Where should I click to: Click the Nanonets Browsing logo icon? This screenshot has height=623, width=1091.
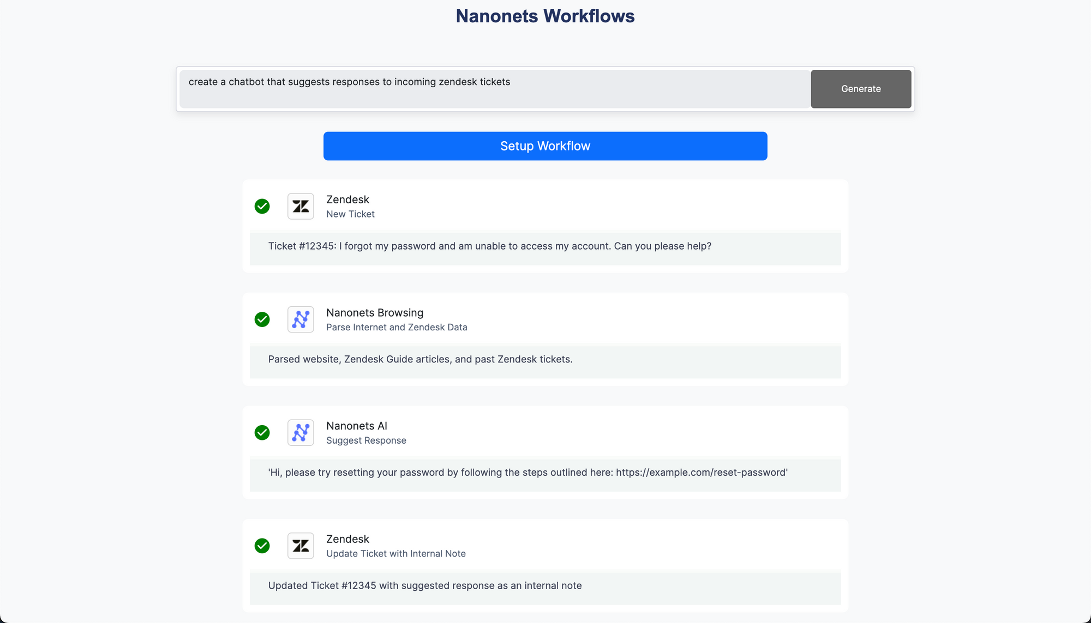[x=301, y=319]
